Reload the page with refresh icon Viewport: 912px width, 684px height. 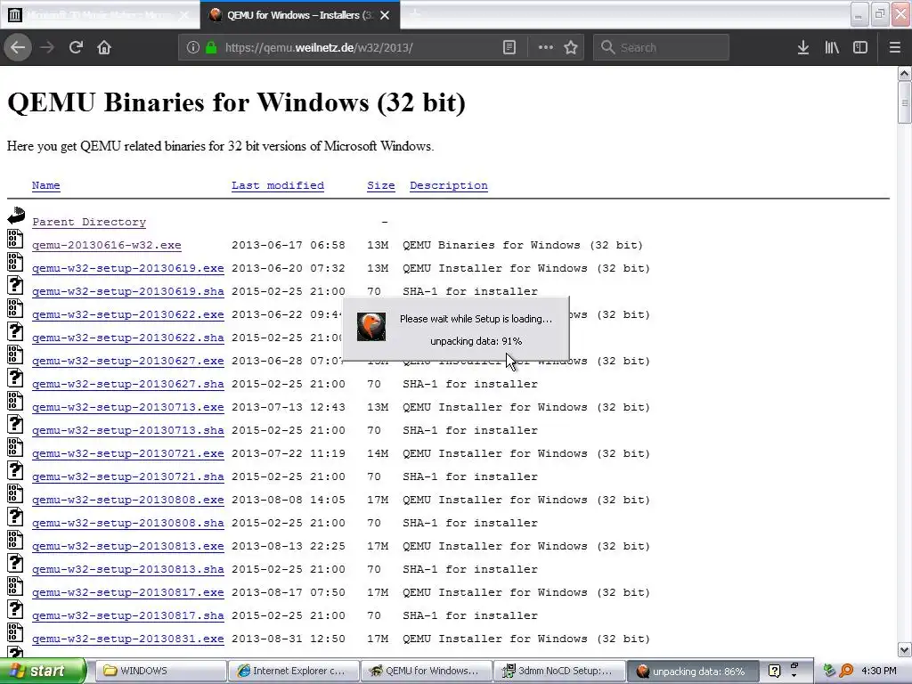76,47
